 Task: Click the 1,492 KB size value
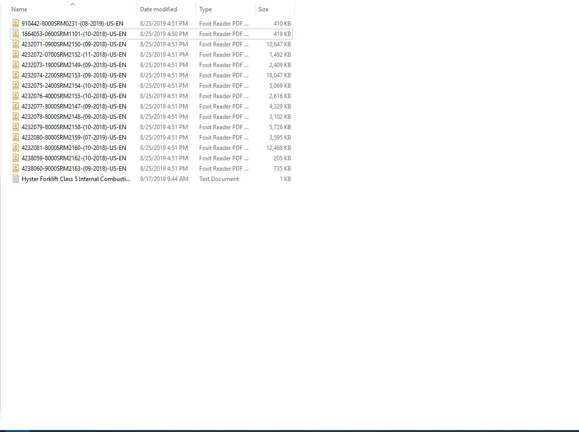tap(280, 54)
